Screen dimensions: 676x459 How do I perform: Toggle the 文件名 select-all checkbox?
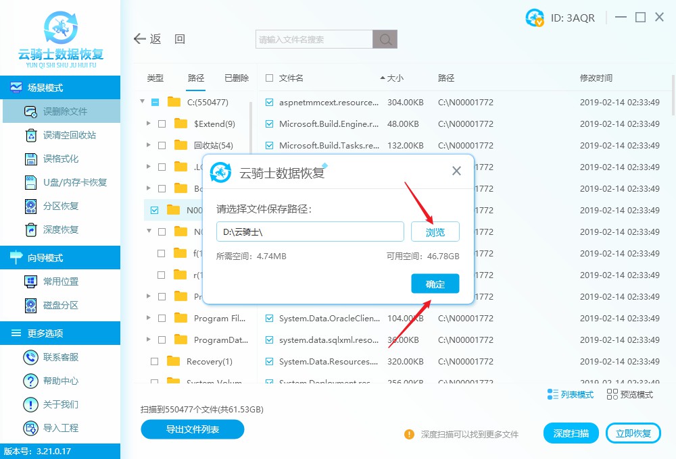[268, 78]
